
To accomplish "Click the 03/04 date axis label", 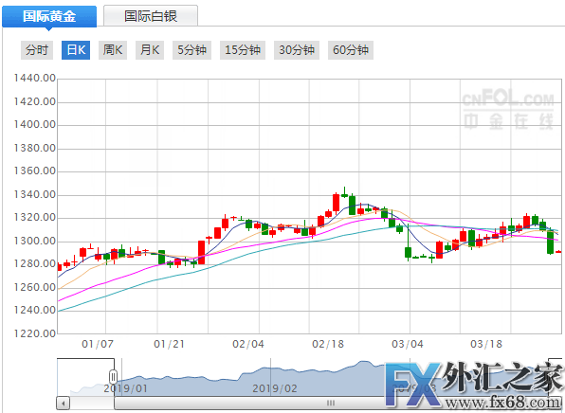I will click(408, 344).
